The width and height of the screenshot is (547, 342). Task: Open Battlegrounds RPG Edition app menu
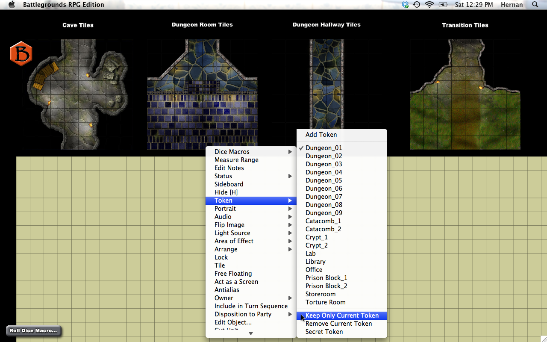(x=63, y=5)
